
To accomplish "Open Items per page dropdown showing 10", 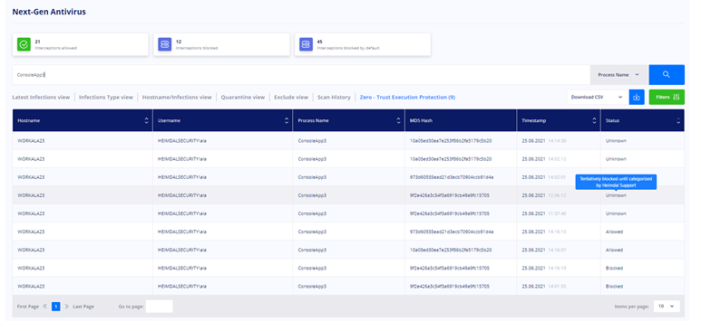I will tap(667, 307).
